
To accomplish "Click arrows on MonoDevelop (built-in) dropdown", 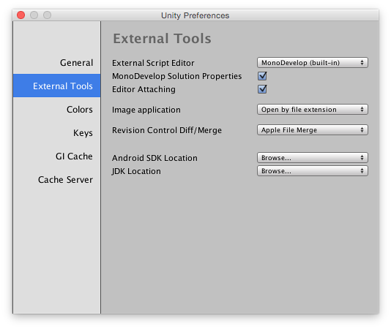I will pyautogui.click(x=362, y=63).
